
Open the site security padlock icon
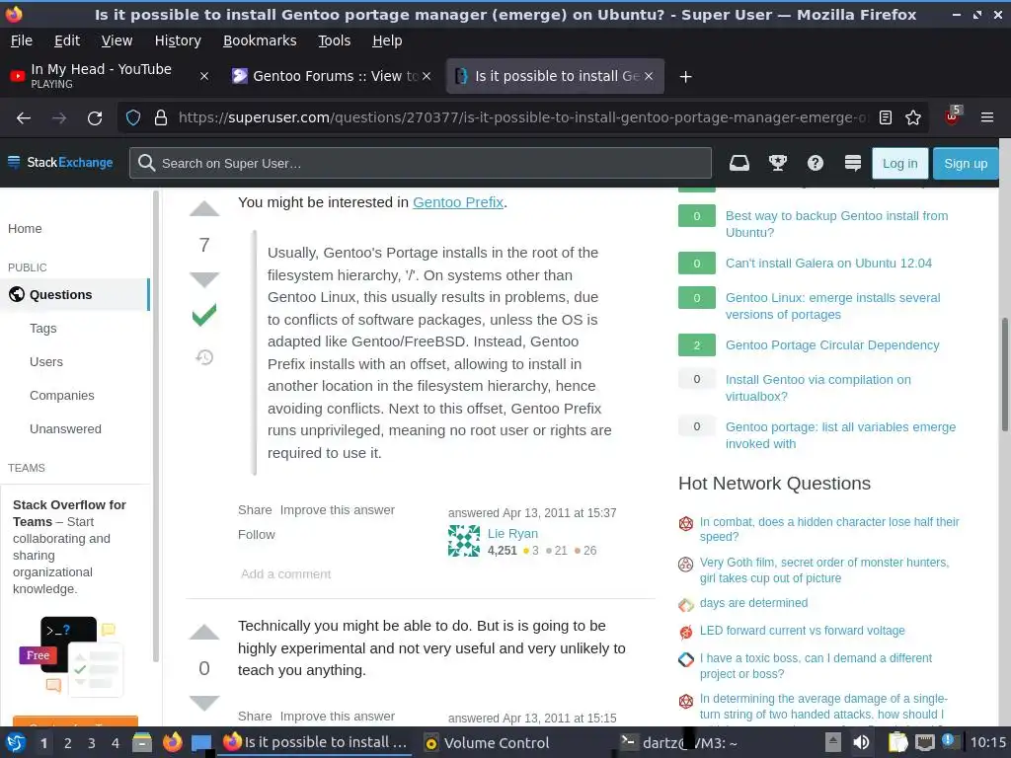[161, 118]
